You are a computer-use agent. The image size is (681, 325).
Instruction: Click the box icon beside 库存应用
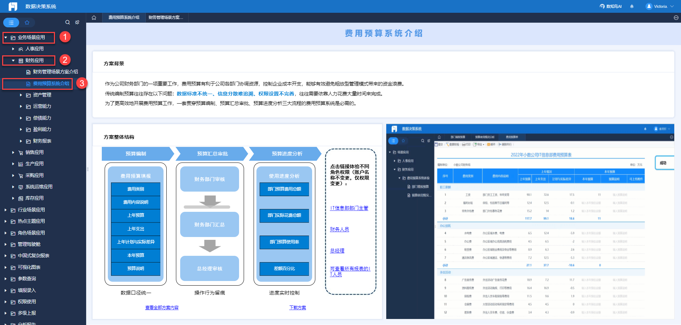[x=21, y=198]
